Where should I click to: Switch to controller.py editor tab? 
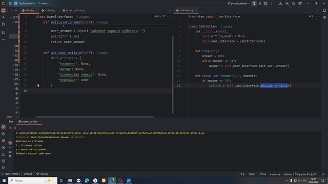186,10
